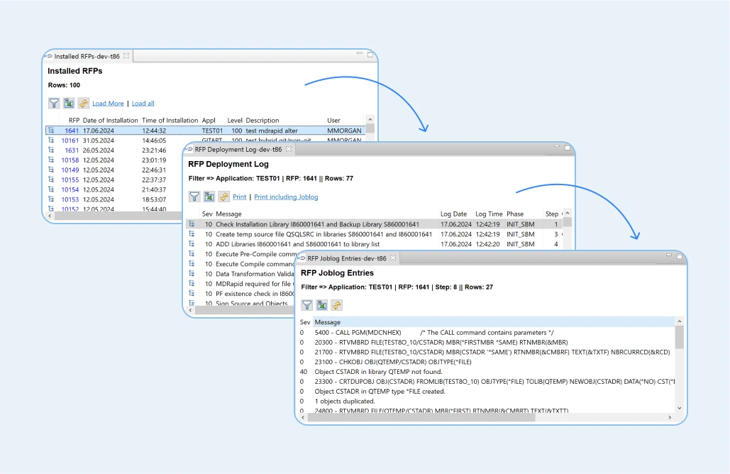Refresh the RFP Joblog Entries view

coord(337,305)
